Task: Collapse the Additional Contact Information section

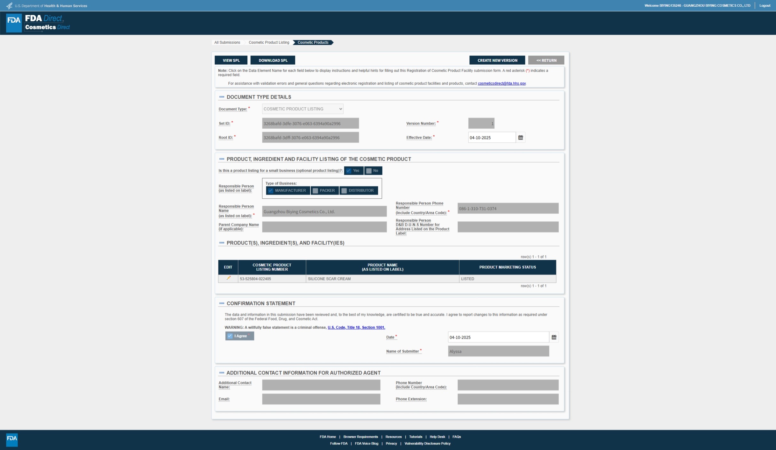Action: click(221, 373)
